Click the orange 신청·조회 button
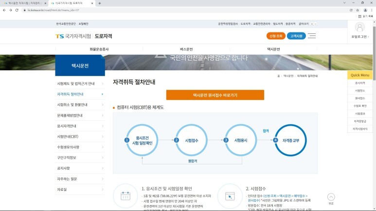376x211 pixels. tap(276, 36)
